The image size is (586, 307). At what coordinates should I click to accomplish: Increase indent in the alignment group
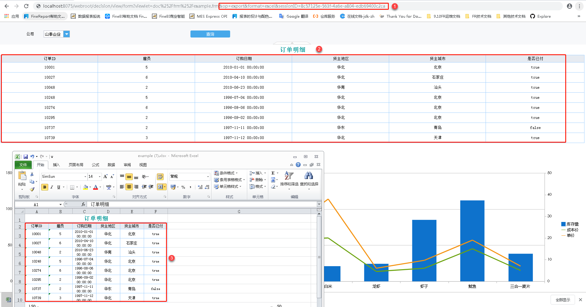(151, 187)
